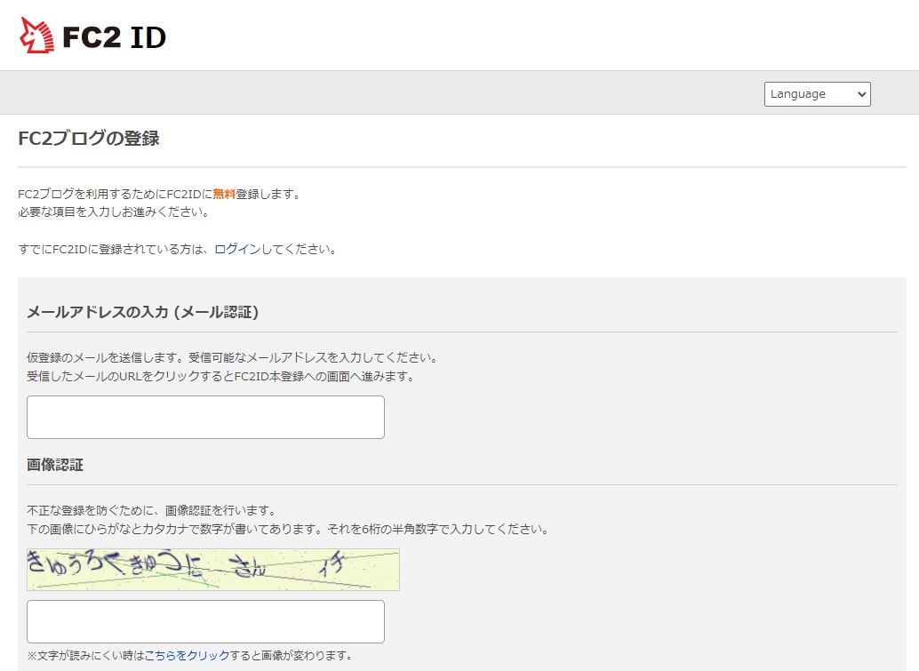919x671 pixels.
Task: Click the line 不正な登録を防ぐために、画像認証を行います。
Action: point(151,510)
